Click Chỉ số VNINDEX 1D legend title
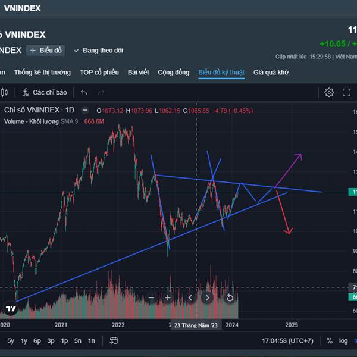Viewport: 357px width, 357px height. click(39, 110)
